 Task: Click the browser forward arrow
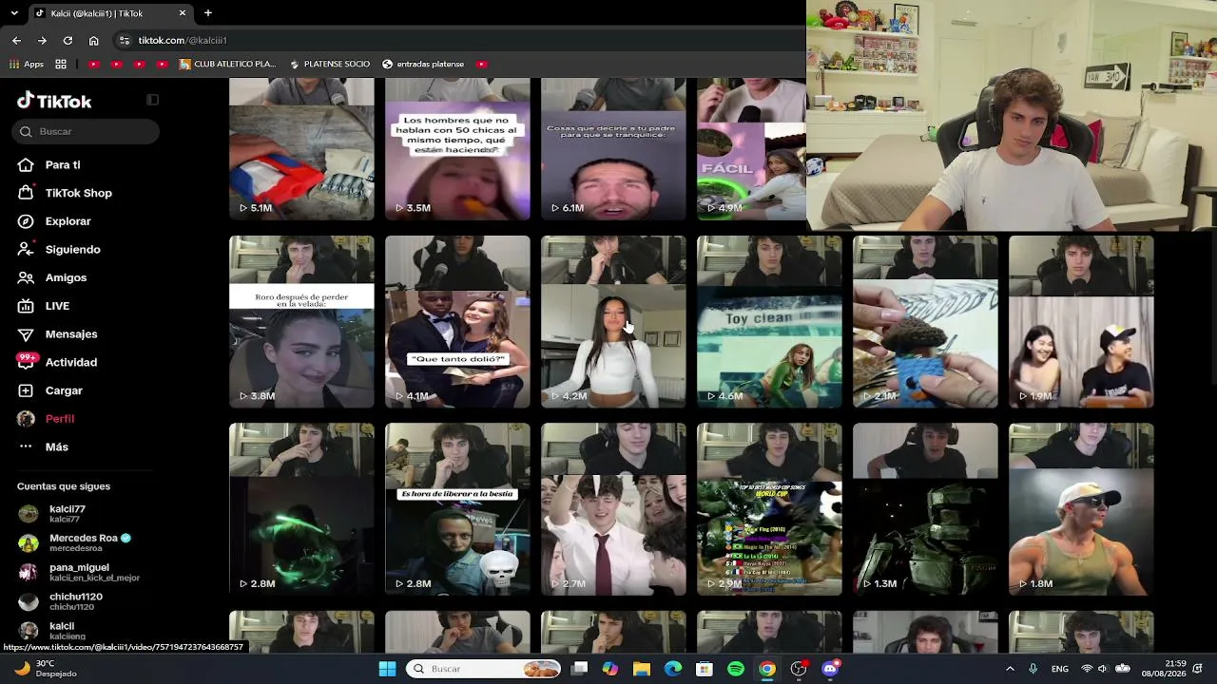point(42,40)
